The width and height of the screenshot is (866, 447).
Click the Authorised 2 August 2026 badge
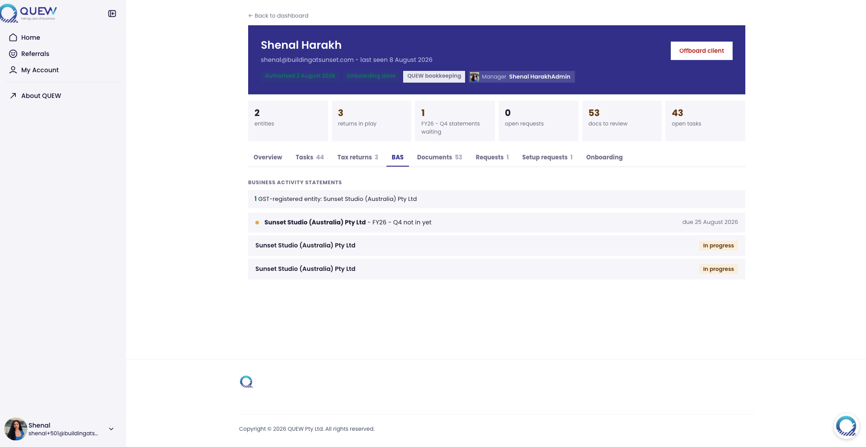(x=300, y=76)
